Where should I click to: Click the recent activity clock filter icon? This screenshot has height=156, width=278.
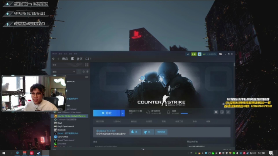coord(83,71)
